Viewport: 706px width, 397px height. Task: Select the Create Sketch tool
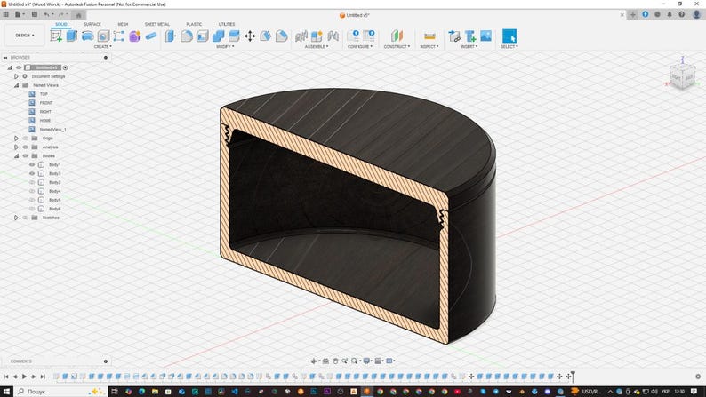56,36
